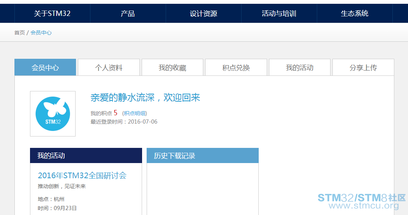Select the 会员中心 tab
This screenshot has width=408, height=215.
(x=45, y=67)
